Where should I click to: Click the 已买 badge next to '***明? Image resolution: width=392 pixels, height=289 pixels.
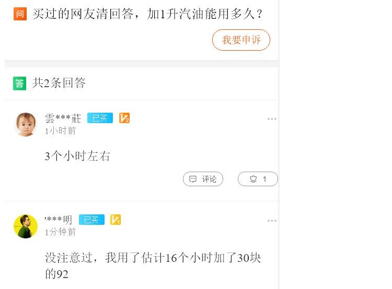(91, 220)
